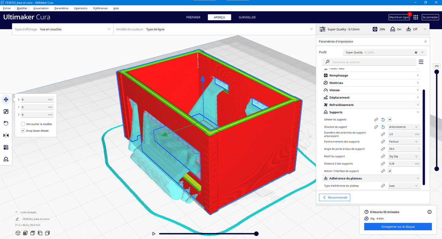442x239 pixels.
Task: Switch to the PRÉPARER stage tab
Action: click(193, 17)
